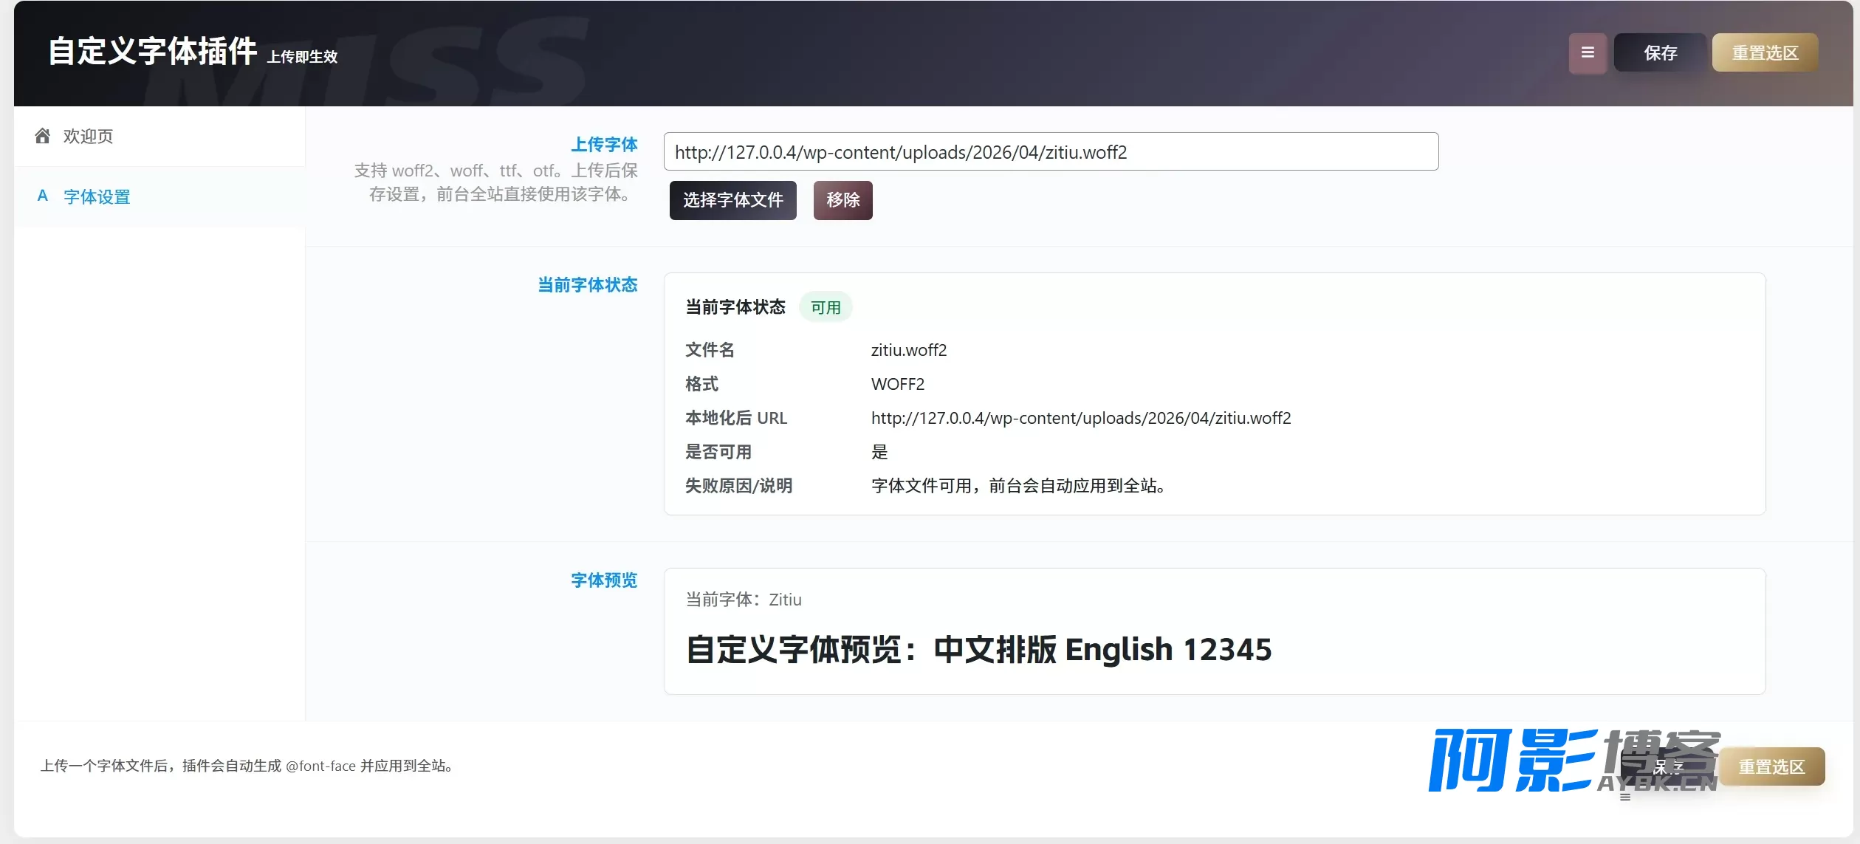Screen dimensions: 1860x844
Task: Click the 选择字体文件 button
Action: [733, 200]
